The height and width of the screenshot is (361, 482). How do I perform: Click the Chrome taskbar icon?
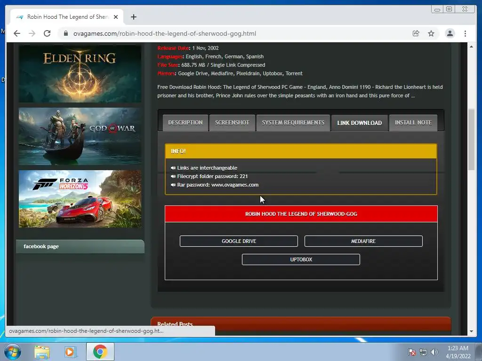[x=100, y=352]
